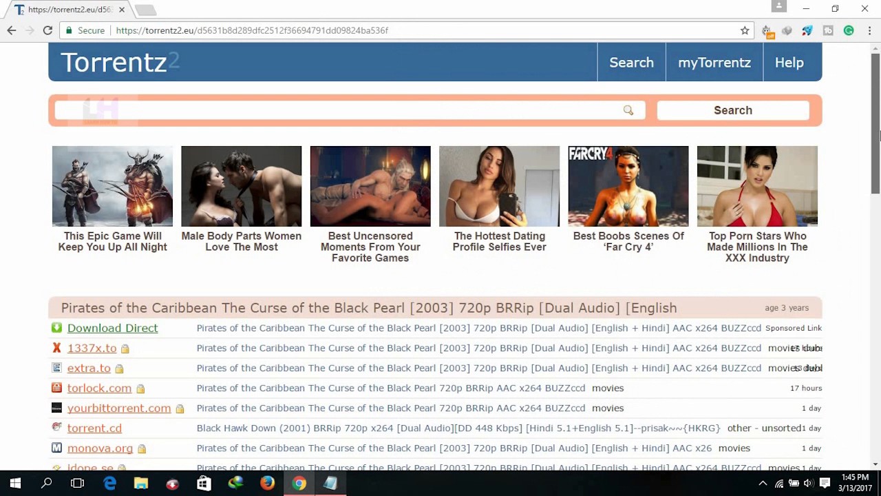Viewport: 881px width, 496px height.
Task: Open 'This Epic Game' ad thumbnail
Action: [112, 186]
